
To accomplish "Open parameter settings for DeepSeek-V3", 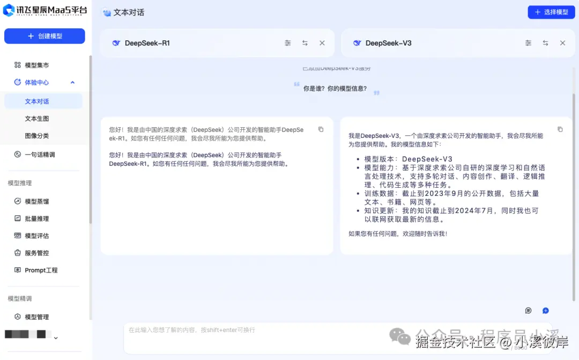I will pos(529,43).
